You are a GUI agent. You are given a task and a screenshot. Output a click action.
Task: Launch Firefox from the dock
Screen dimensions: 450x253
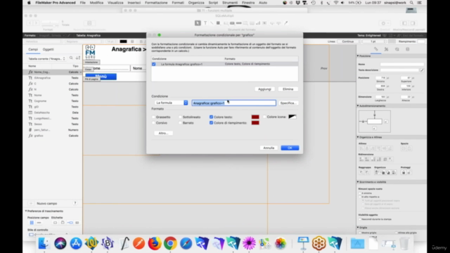155,243
